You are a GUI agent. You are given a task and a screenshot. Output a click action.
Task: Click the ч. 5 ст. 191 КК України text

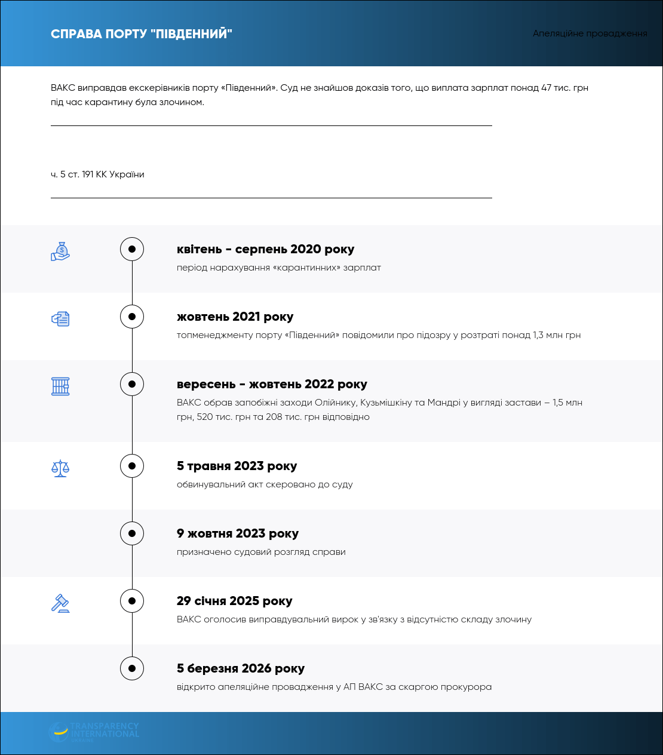97,174
